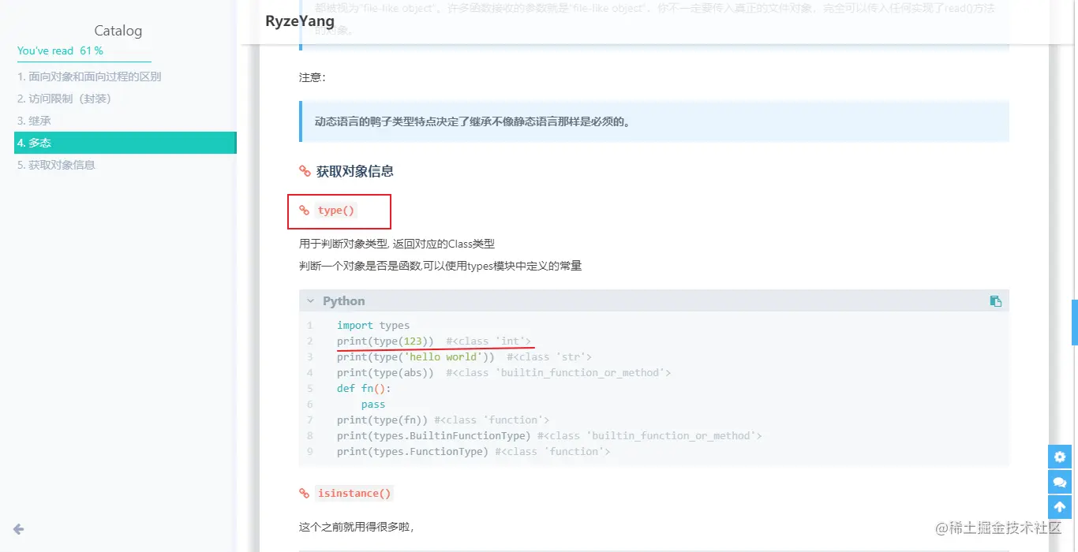This screenshot has height=552, width=1078.
Task: Click anchor link icon beside type()
Action: coord(305,211)
